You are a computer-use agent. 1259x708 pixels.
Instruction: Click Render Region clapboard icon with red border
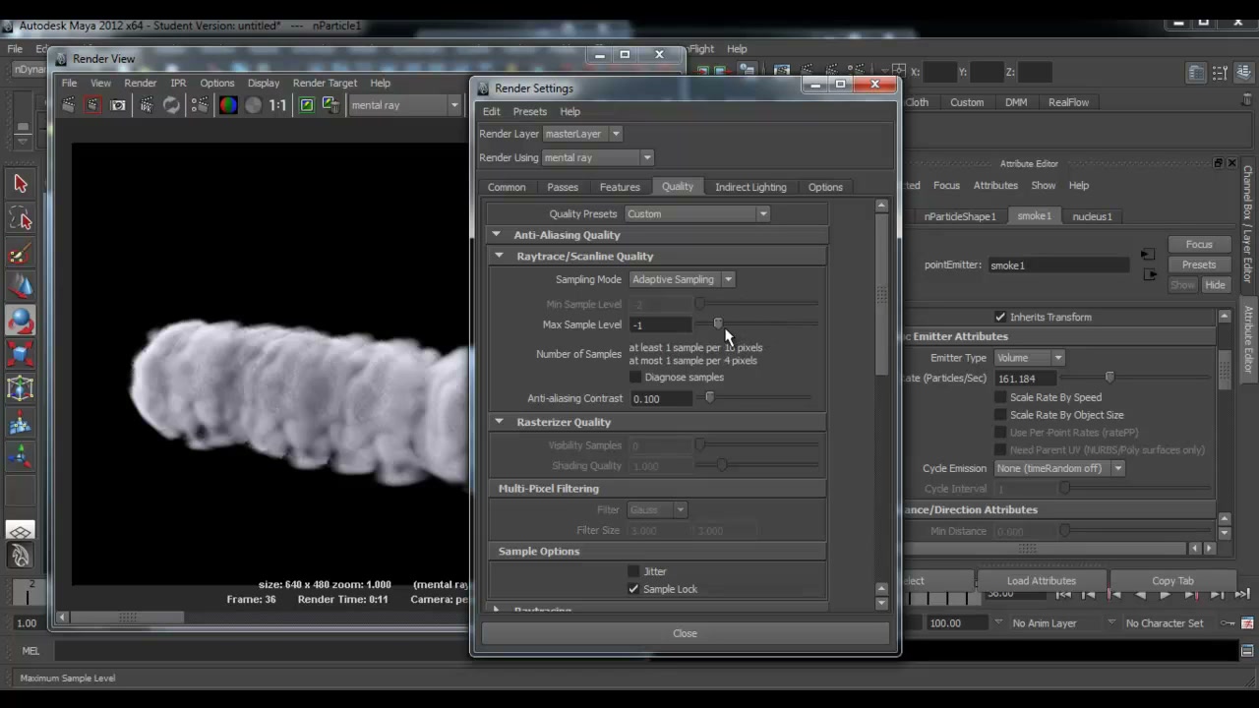92,105
